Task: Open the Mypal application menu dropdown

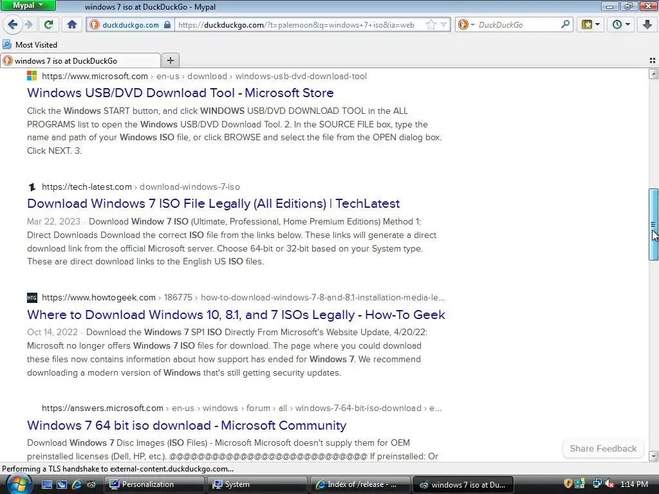Action: (28, 5)
